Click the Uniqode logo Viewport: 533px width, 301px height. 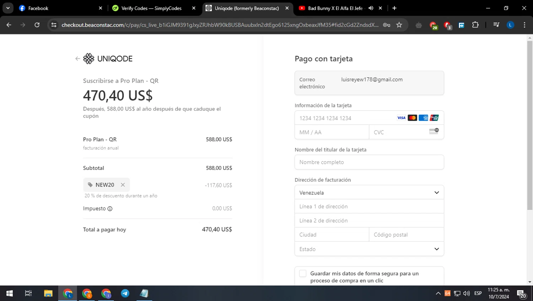[108, 59]
